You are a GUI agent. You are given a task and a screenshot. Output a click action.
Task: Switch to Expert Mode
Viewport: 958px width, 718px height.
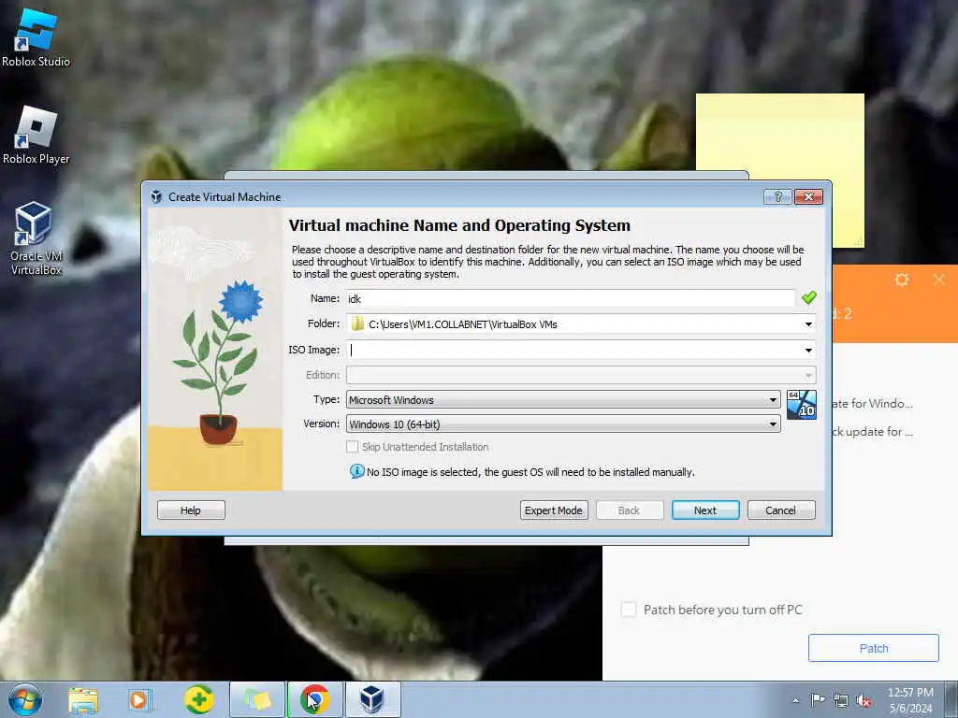(554, 510)
